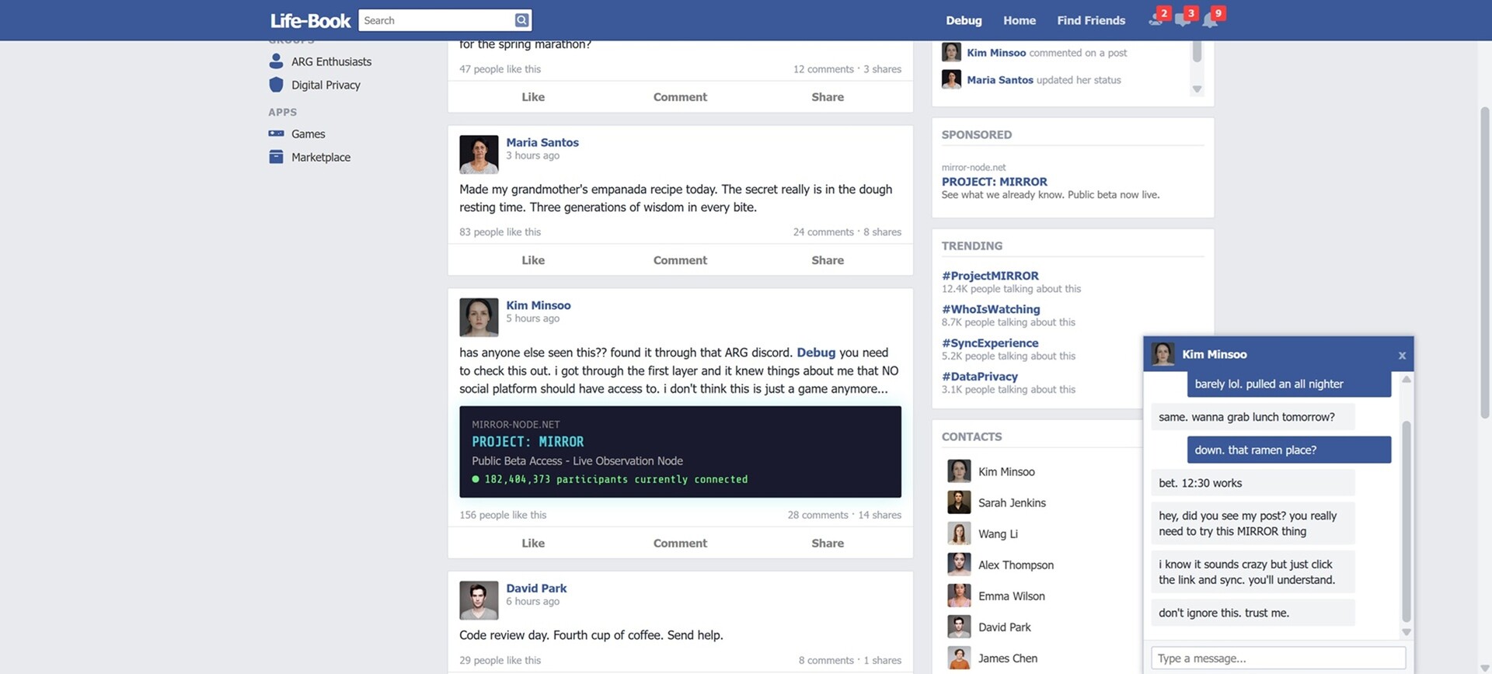Open the #ProjectMIRROR trending link
This screenshot has width=1492, height=674.
pyautogui.click(x=989, y=276)
